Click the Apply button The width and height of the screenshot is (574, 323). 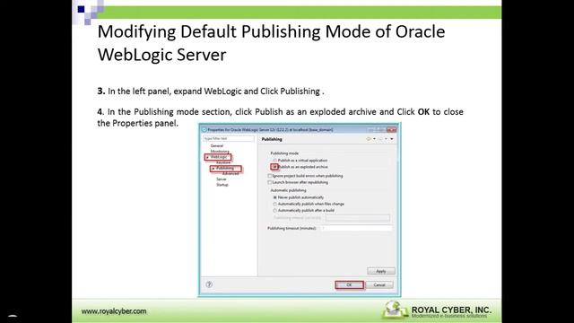coord(380,271)
